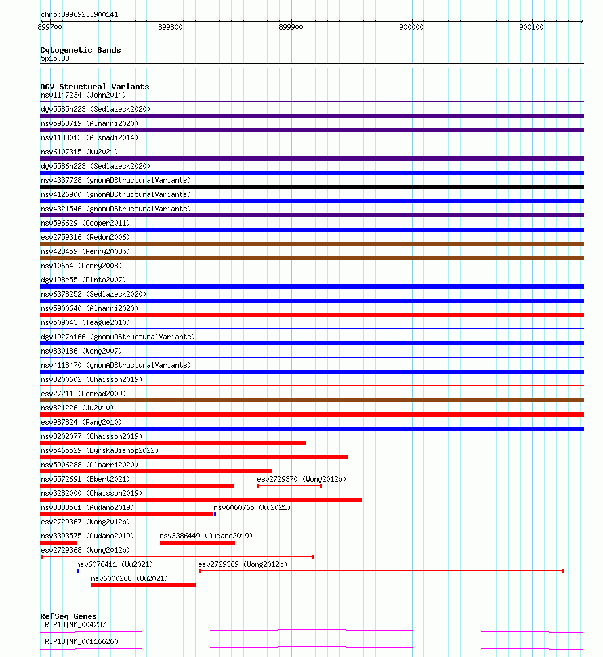This screenshot has height=657, width=603.
Task: Click the small blue nsv6076411 marker
Action: tap(77, 572)
